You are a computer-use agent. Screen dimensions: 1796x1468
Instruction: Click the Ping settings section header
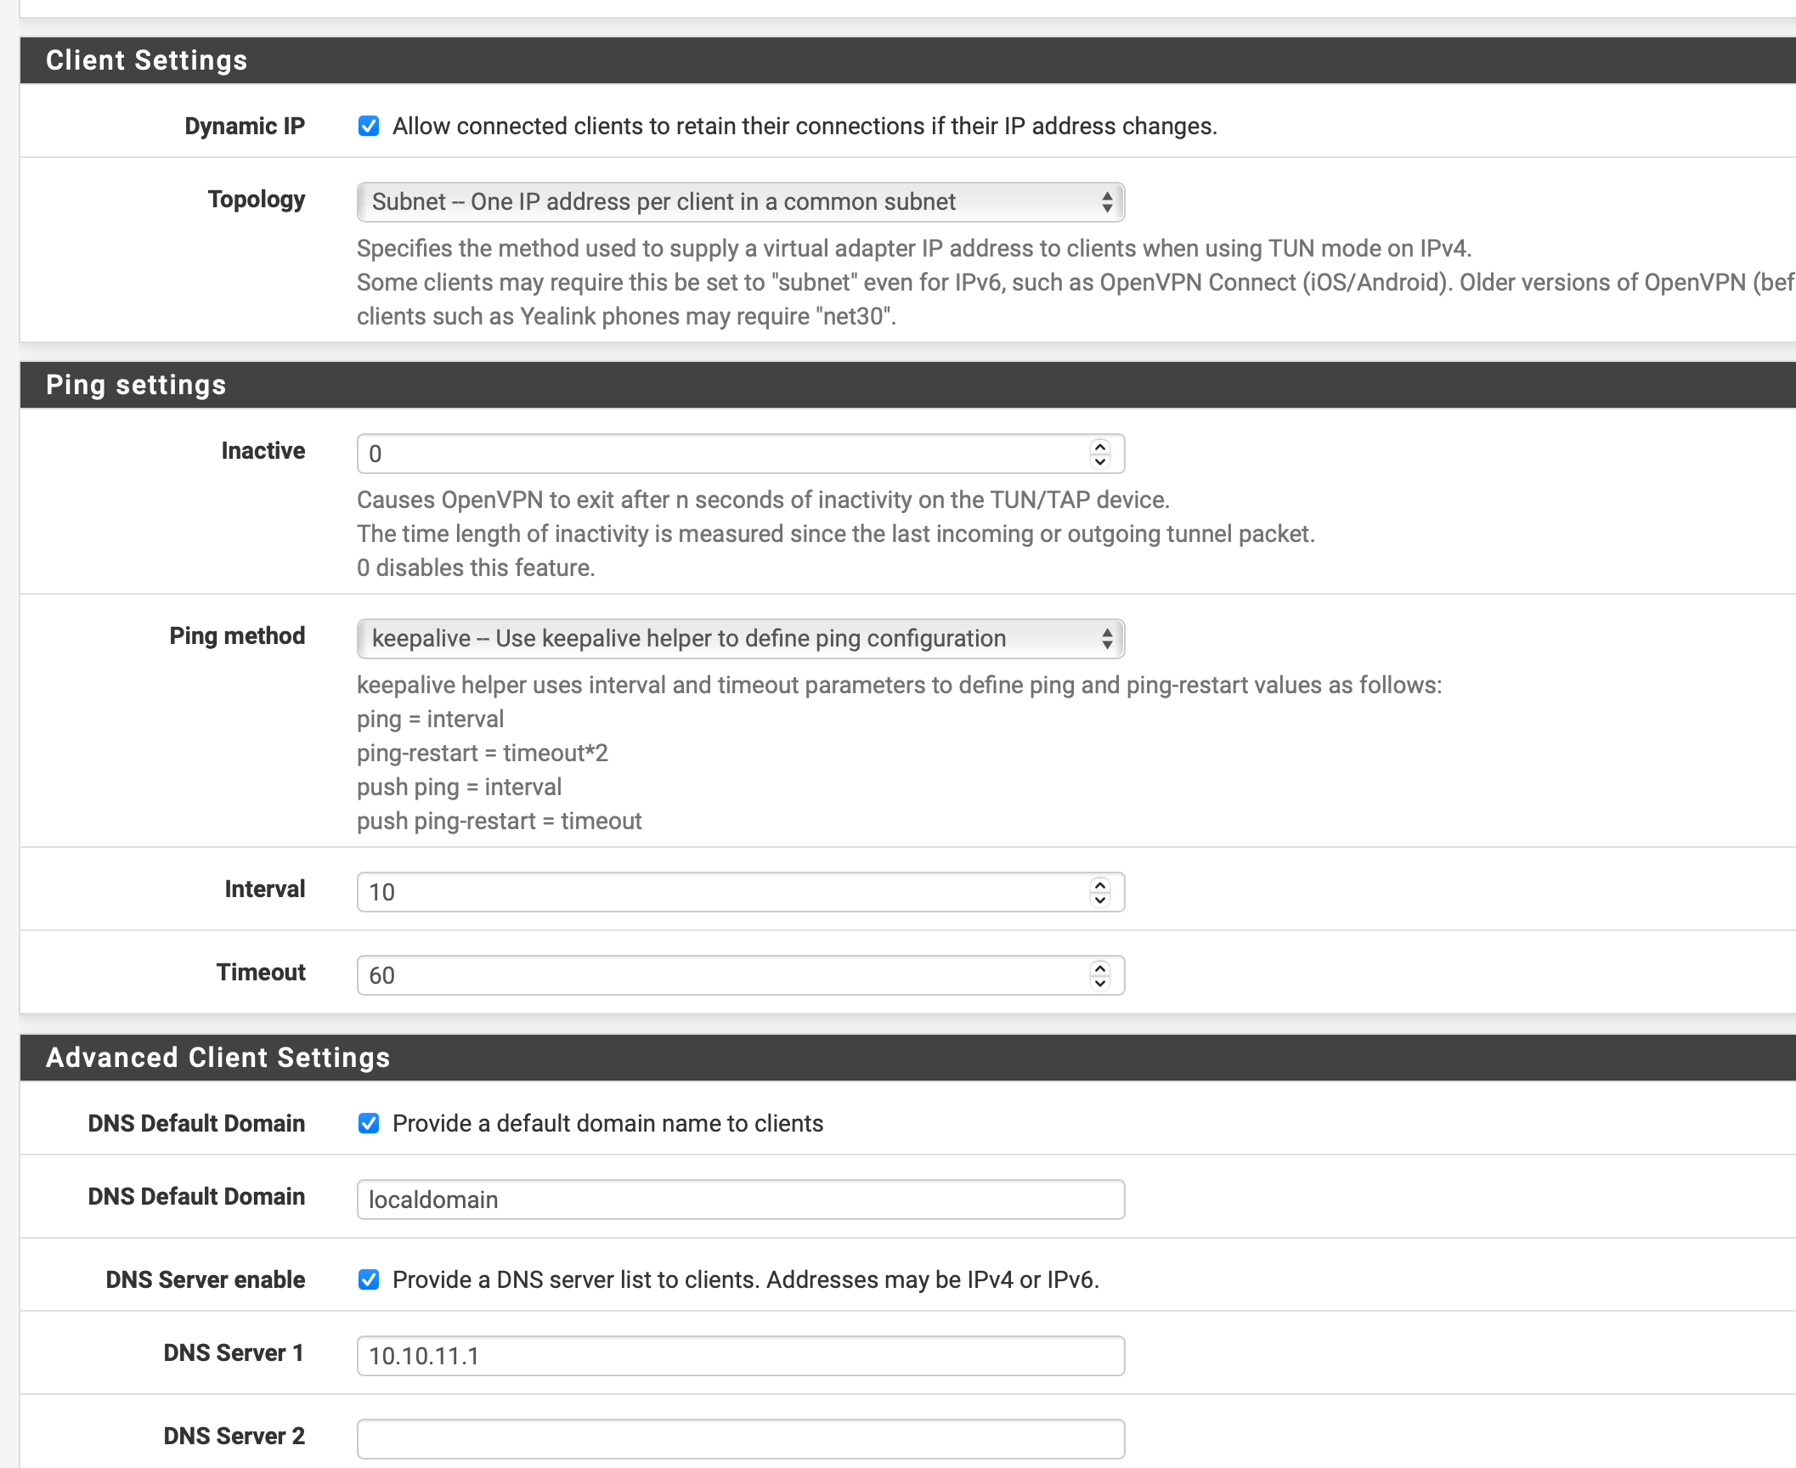136,385
